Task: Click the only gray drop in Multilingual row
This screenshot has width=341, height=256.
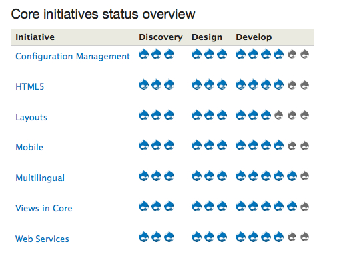Action: coord(305,176)
